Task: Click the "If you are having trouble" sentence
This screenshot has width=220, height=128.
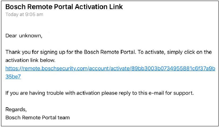Action: (100, 93)
